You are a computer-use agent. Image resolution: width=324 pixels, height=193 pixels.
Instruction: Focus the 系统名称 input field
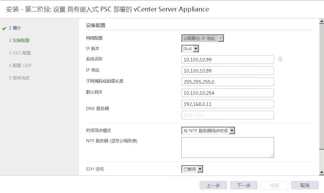click(x=228, y=60)
